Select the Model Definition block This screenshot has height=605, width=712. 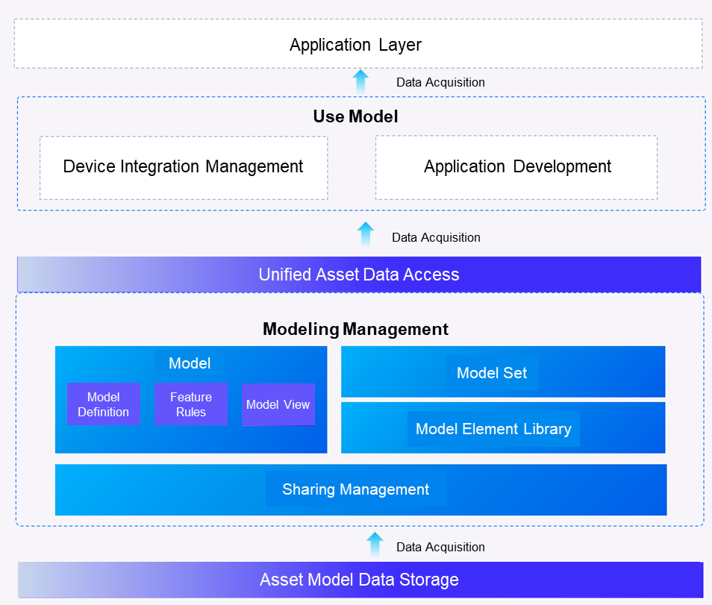pyautogui.click(x=103, y=404)
